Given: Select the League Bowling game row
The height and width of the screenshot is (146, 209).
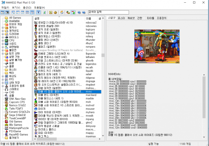Looking at the screenshot, I should (67, 50).
